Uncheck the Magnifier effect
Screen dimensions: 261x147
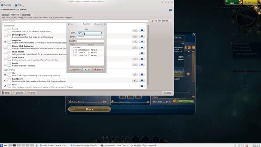point(5,42)
